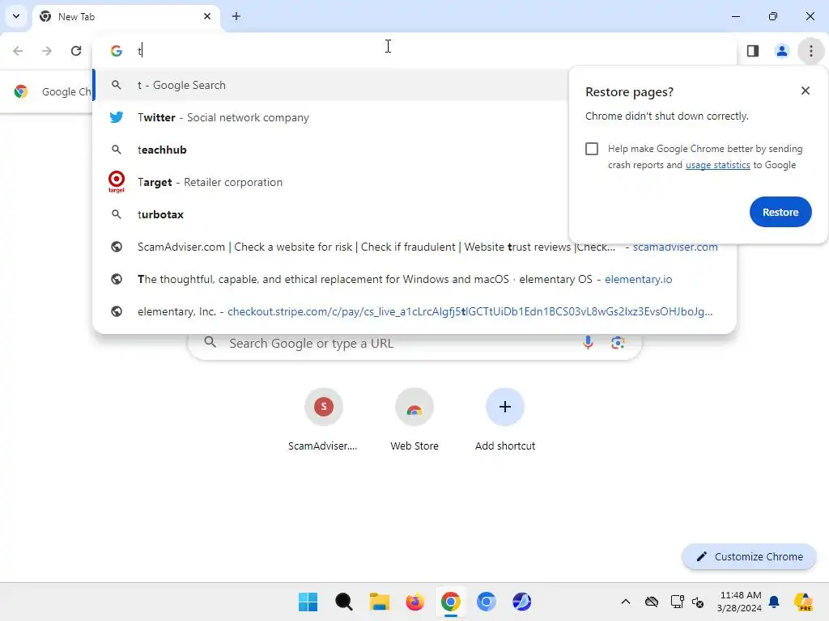Open the blue feather app in taskbar
This screenshot has height=621, width=829.
(x=522, y=602)
